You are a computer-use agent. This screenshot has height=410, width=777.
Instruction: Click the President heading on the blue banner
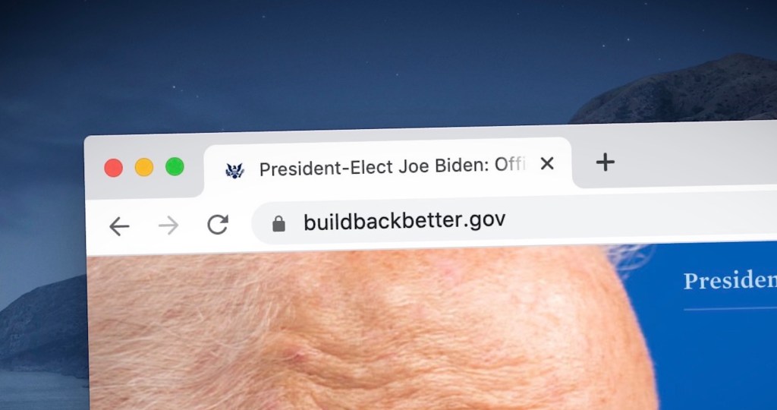730,281
